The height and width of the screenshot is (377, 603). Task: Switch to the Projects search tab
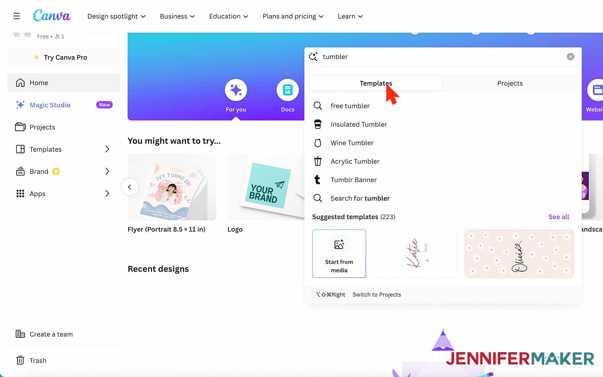click(510, 83)
